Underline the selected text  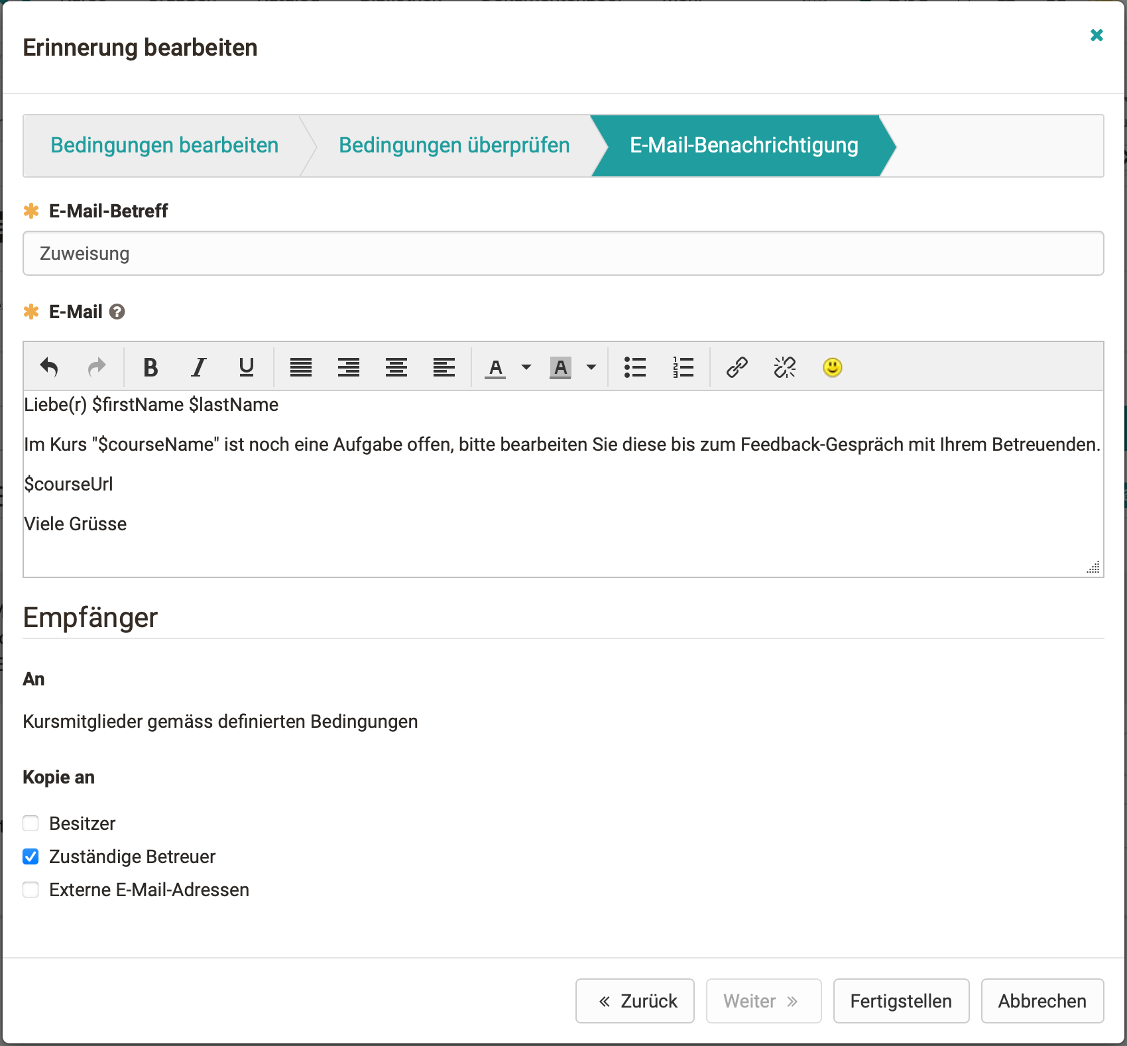[246, 367]
